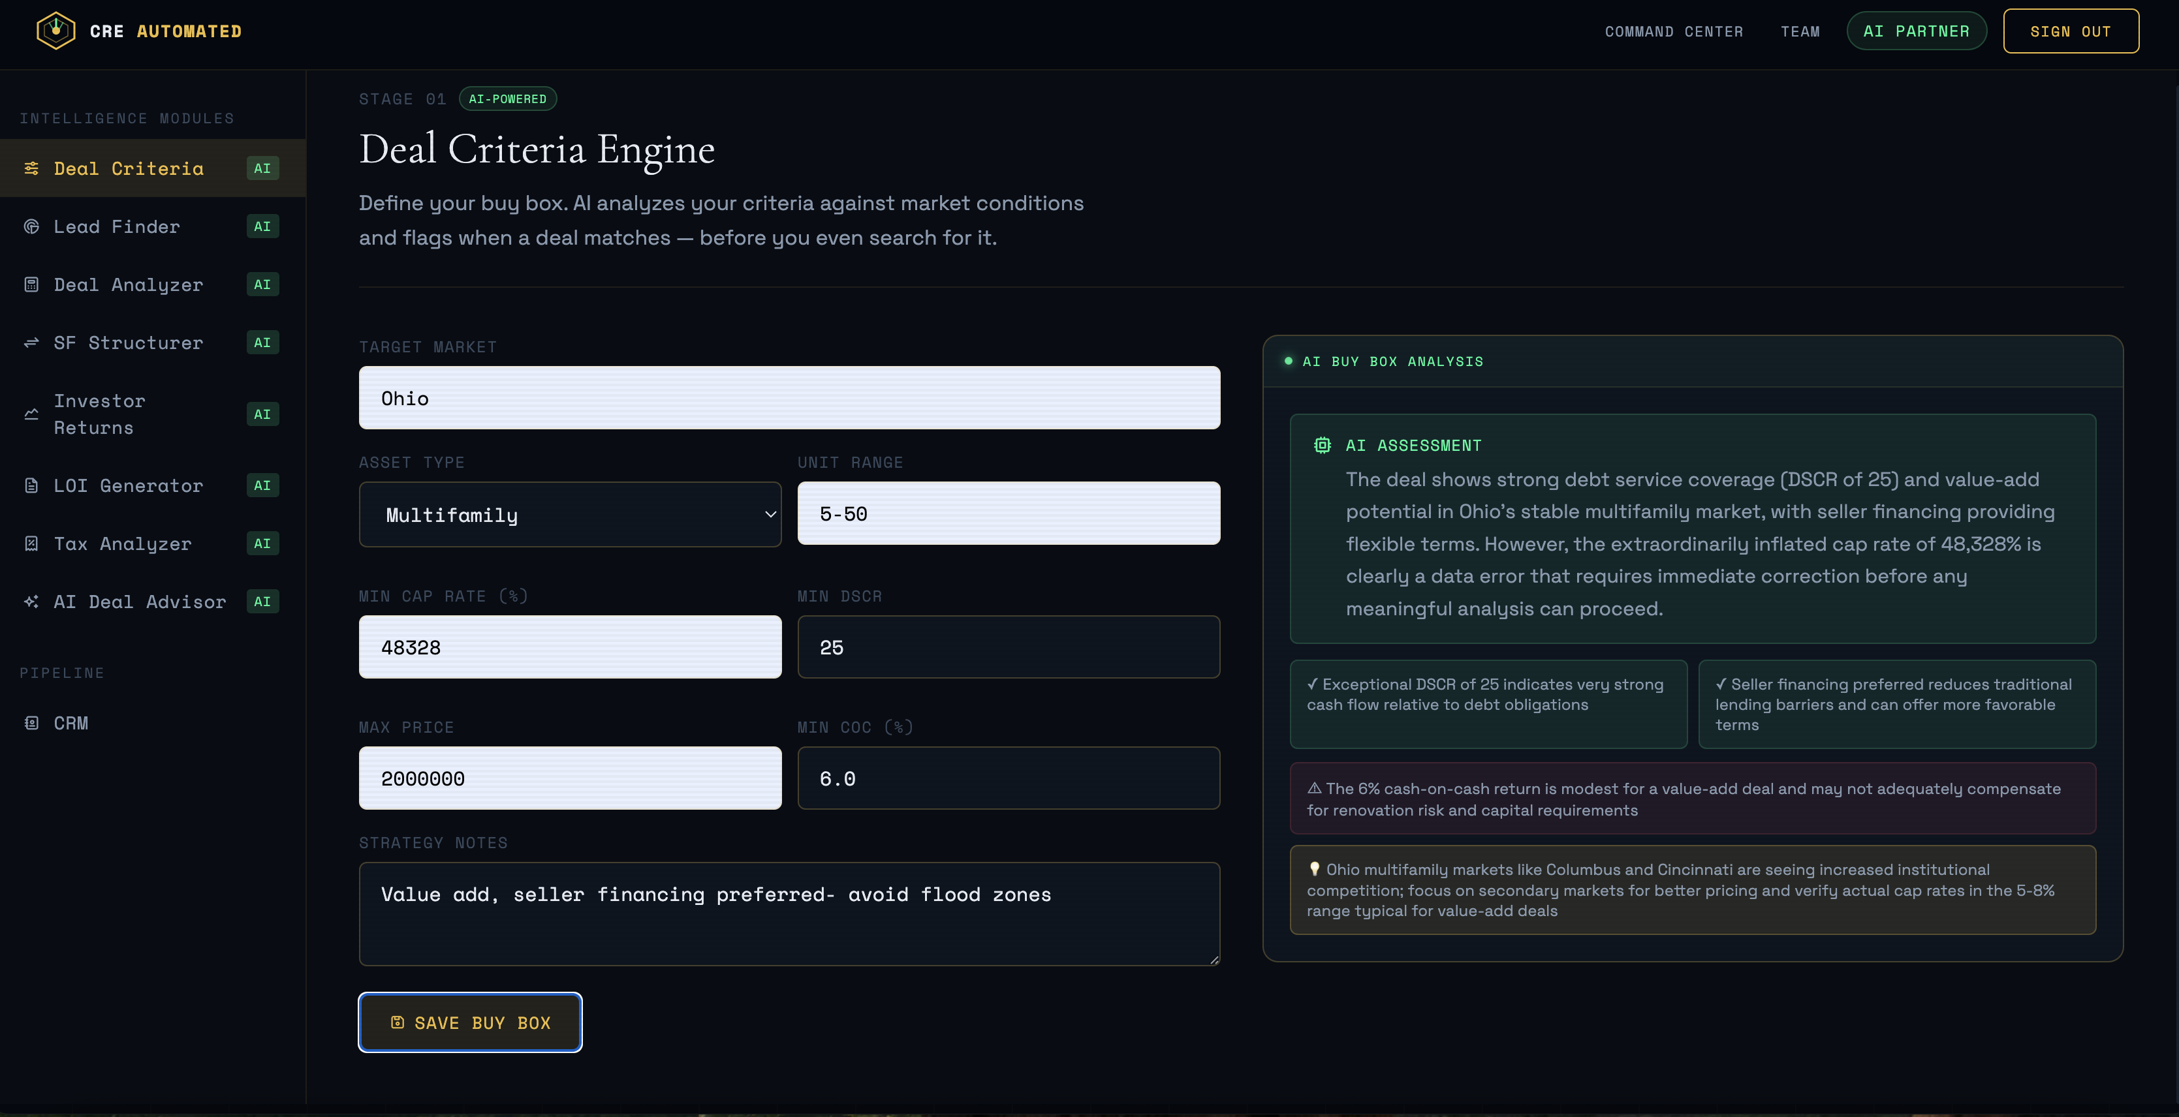Click the green status dot in AI Buy Box Analysis
The width and height of the screenshot is (2179, 1117).
1289,361
